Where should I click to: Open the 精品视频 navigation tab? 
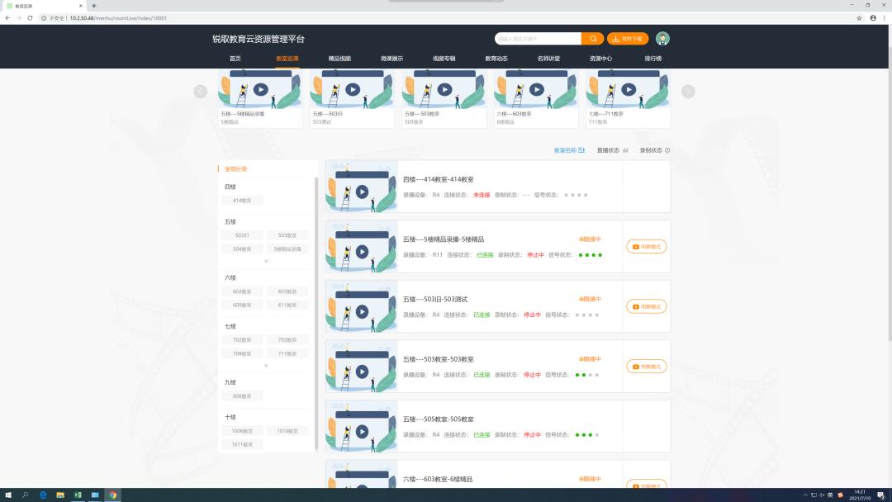tap(339, 59)
